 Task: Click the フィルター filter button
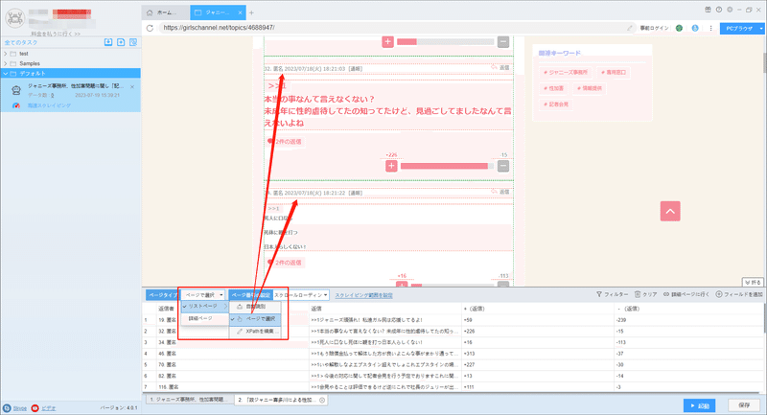pyautogui.click(x=612, y=295)
